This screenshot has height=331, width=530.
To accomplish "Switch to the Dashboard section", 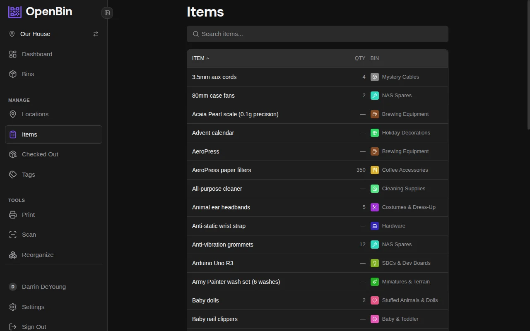I will click(x=37, y=54).
